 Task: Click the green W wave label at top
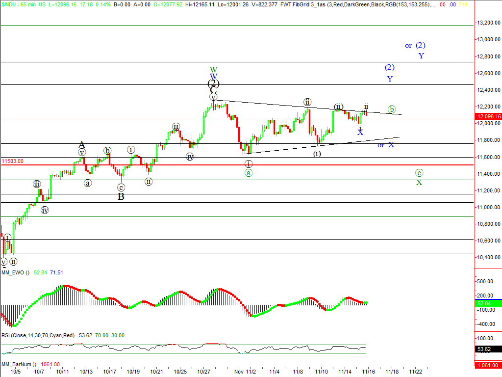point(213,69)
